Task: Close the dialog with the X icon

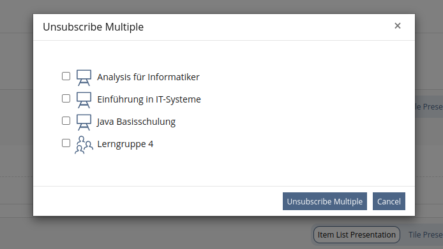Action: pyautogui.click(x=398, y=26)
